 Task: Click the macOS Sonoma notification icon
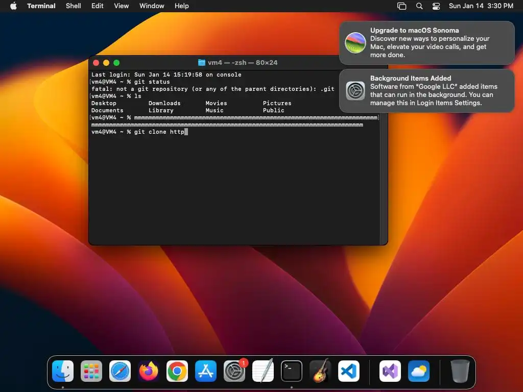click(355, 43)
